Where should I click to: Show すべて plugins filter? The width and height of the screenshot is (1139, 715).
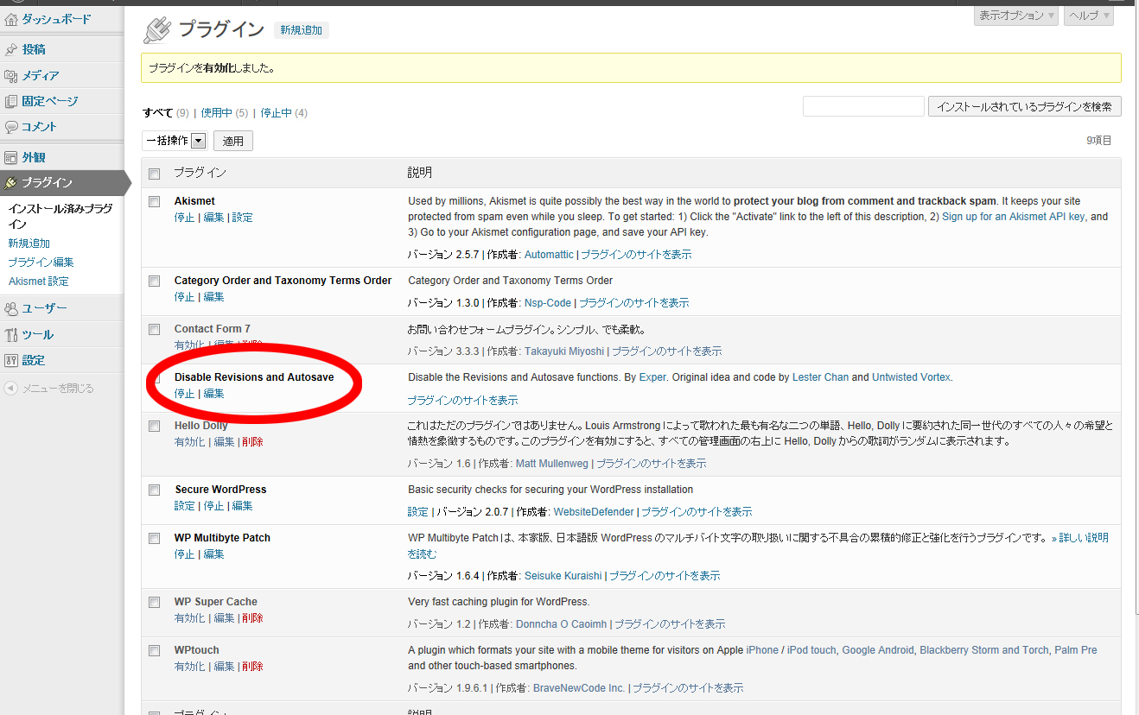click(x=158, y=113)
